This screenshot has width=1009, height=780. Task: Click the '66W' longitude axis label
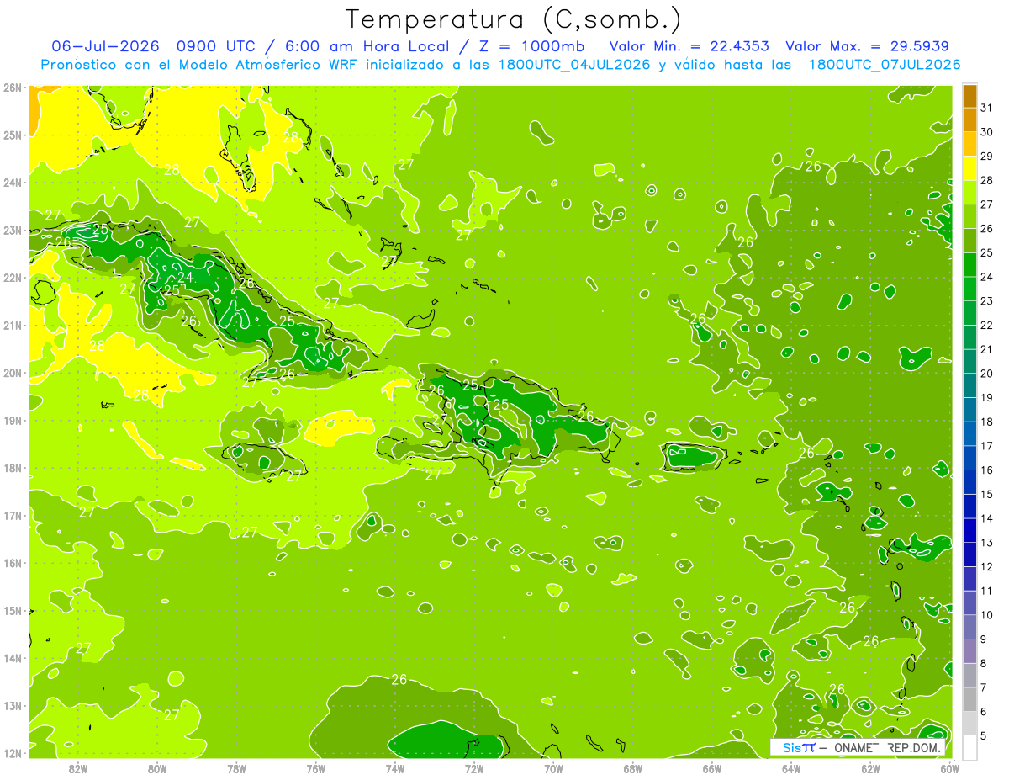tap(712, 768)
